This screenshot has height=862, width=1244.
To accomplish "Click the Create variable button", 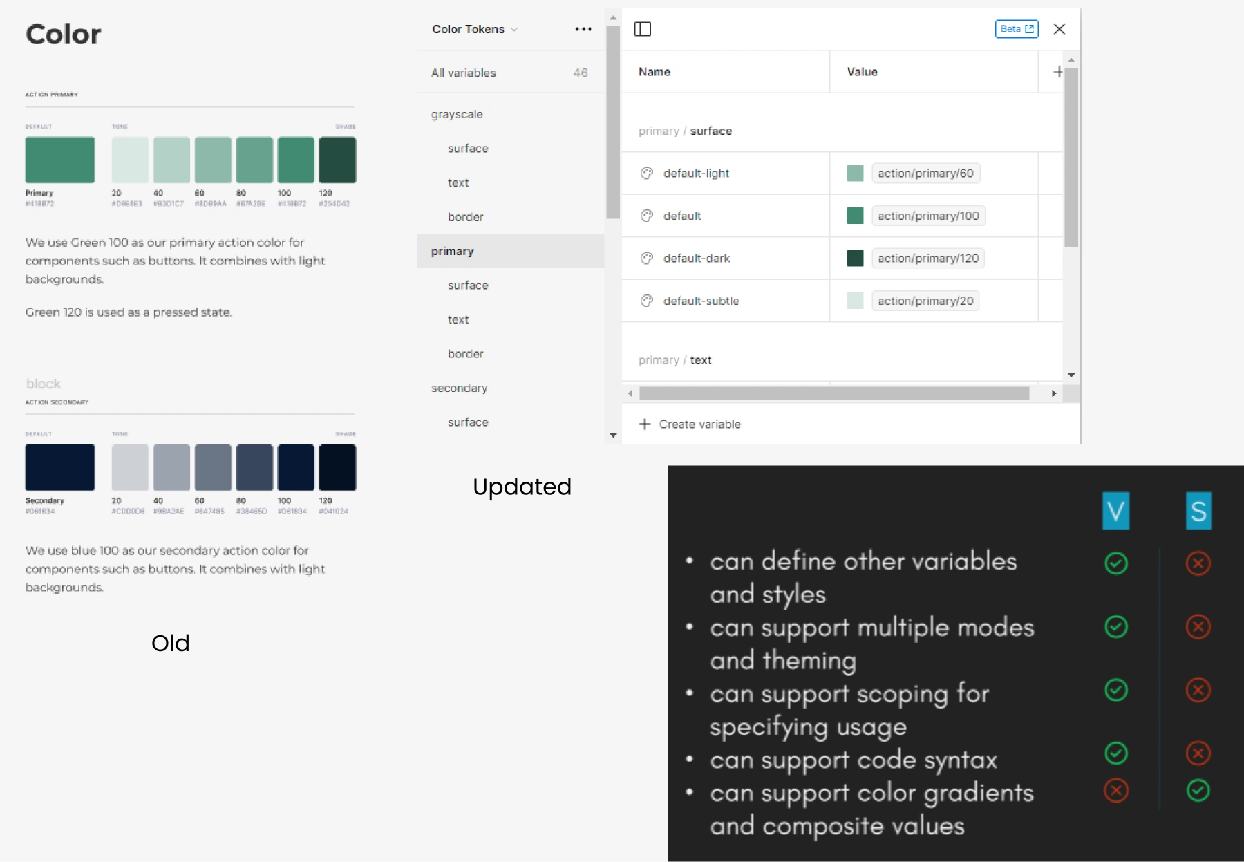I will coord(690,424).
